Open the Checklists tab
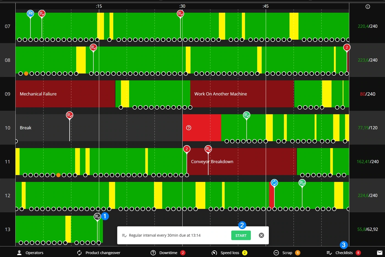The image size is (385, 257). (x=343, y=253)
